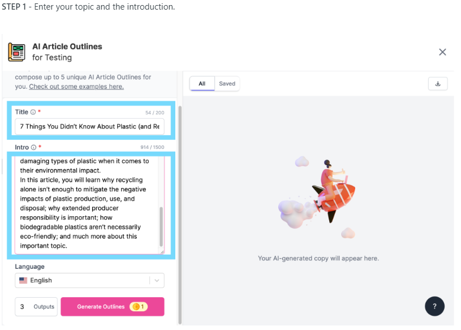461x330 pixels.
Task: Switch to the All tab
Action: pyautogui.click(x=202, y=84)
